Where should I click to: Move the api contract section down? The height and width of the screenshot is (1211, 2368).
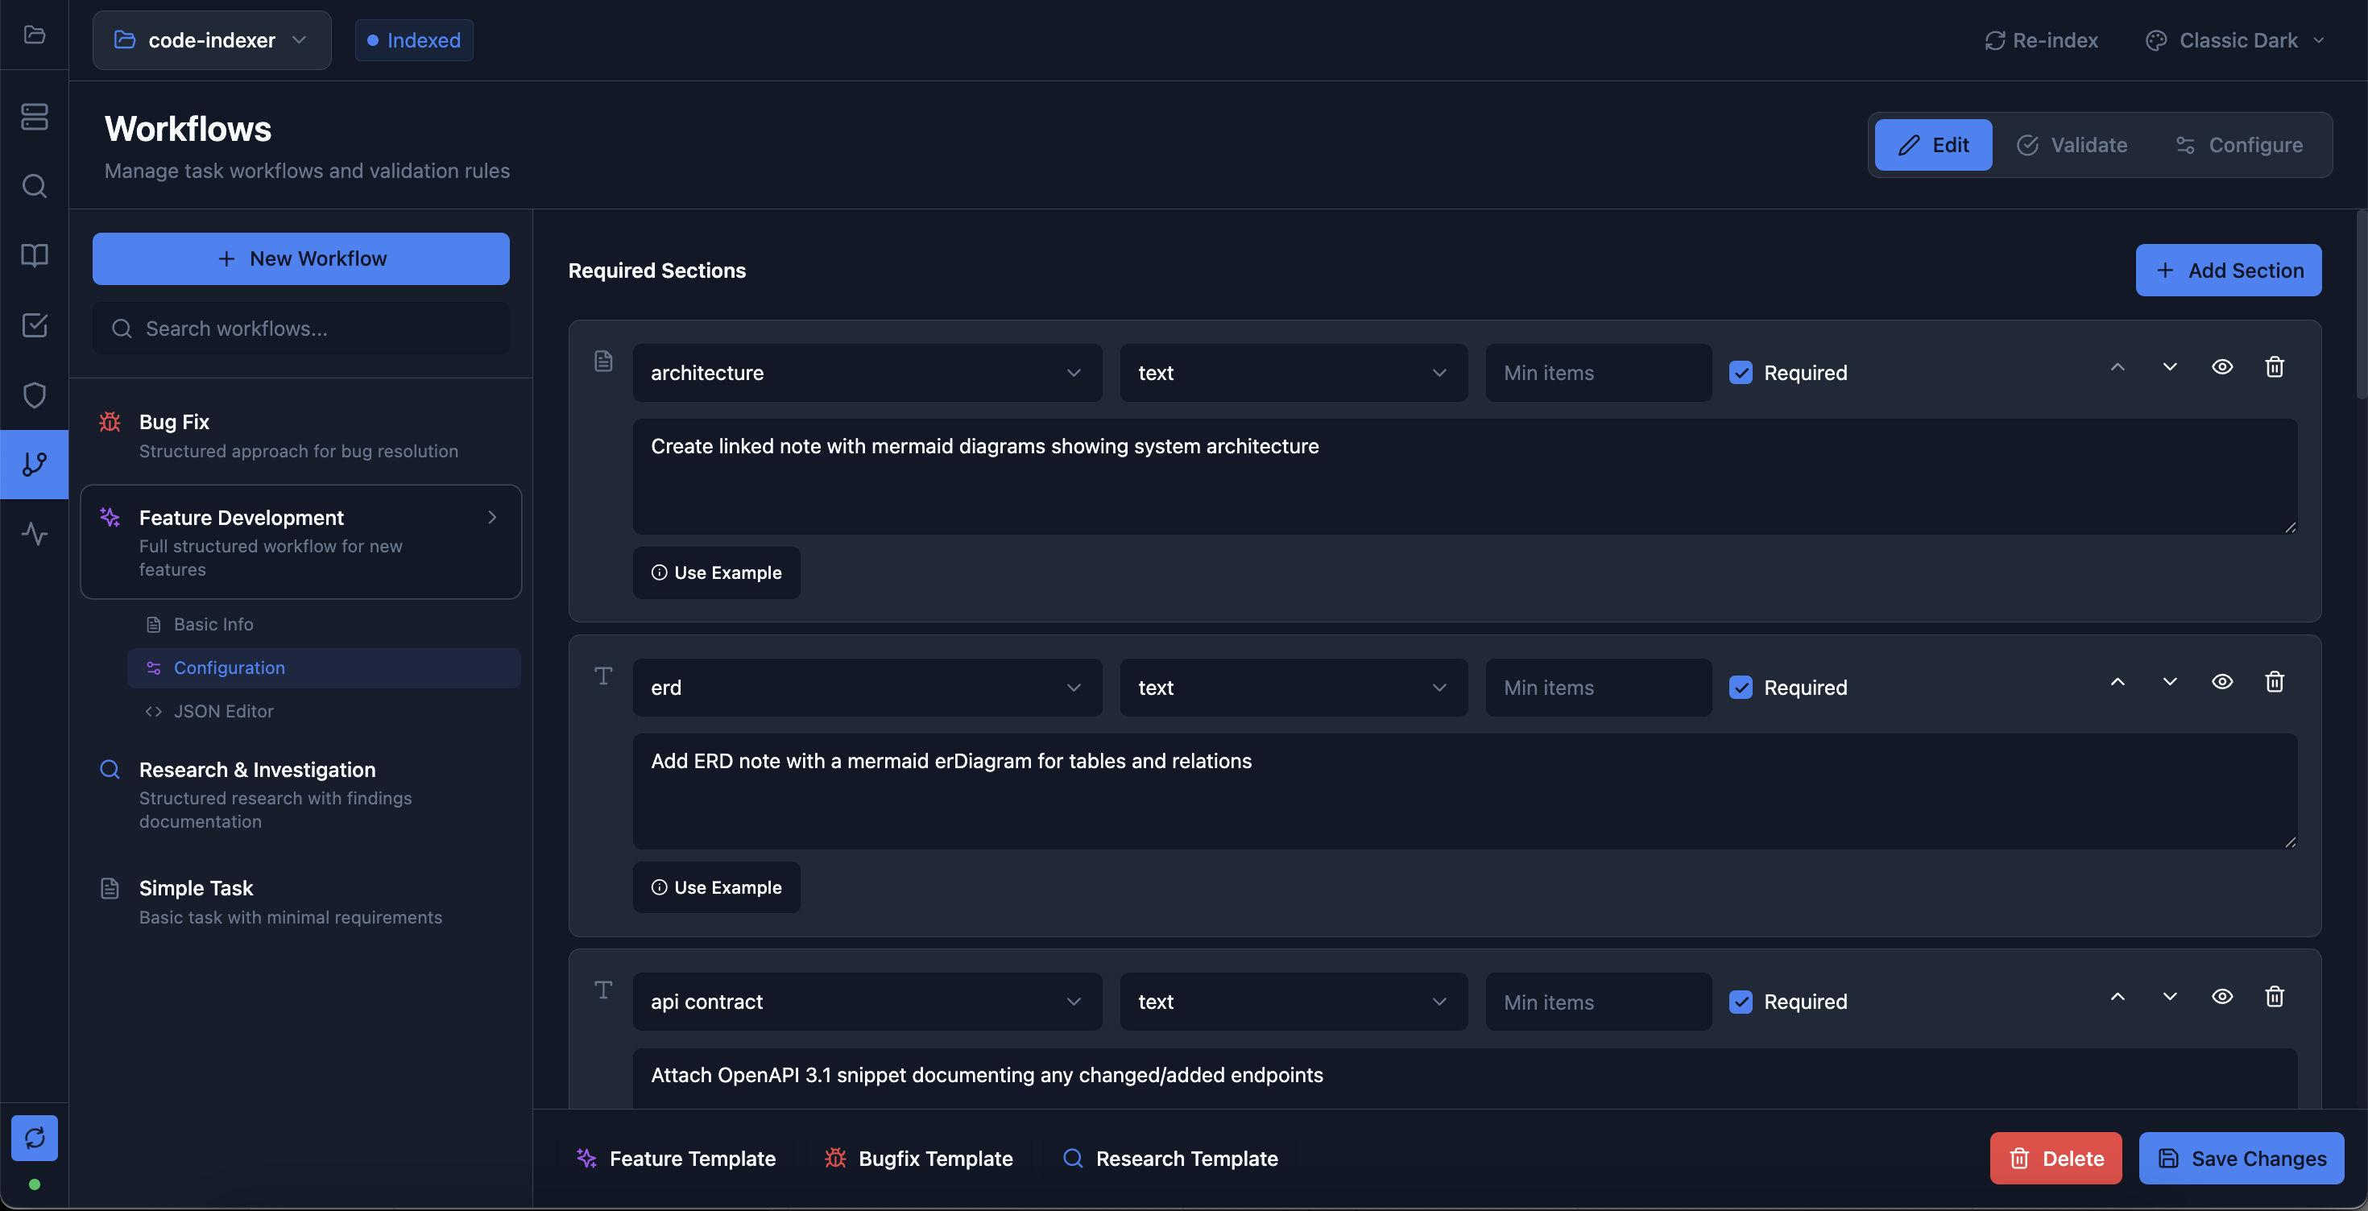[2169, 997]
